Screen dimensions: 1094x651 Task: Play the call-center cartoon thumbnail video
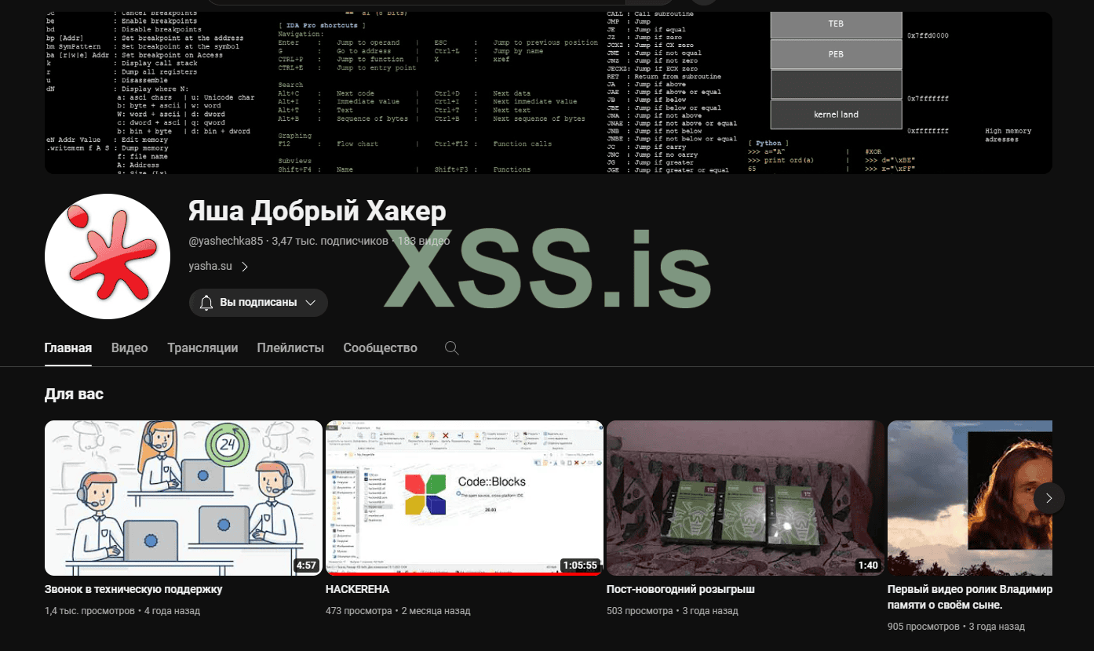pyautogui.click(x=184, y=498)
